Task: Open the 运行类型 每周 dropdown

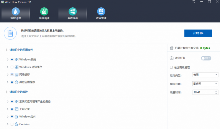Action: (205, 75)
